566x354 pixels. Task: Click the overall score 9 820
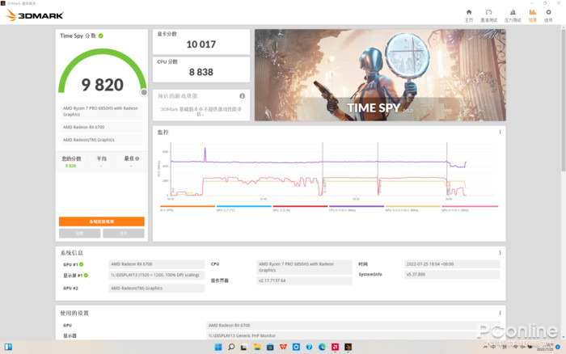click(x=103, y=85)
